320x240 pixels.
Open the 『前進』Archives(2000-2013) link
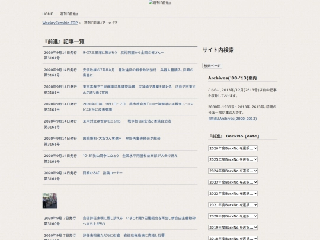point(232,119)
